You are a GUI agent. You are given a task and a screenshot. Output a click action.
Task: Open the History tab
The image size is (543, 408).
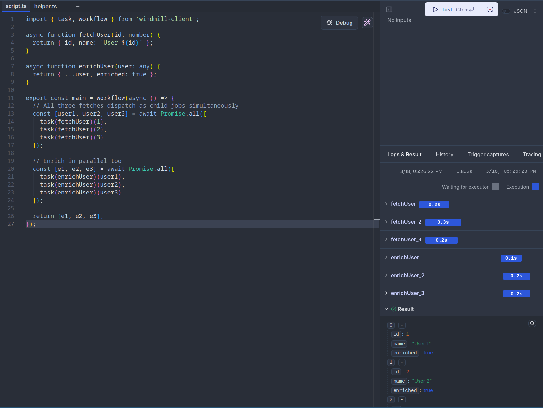pyautogui.click(x=444, y=154)
